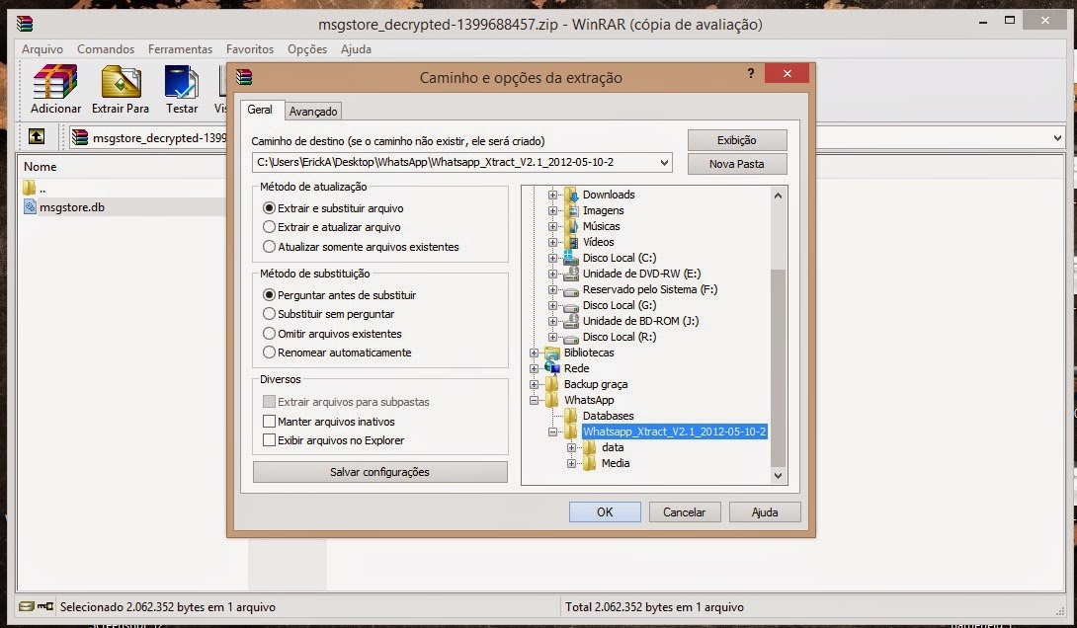Click the Downloads folder icon in tree
This screenshot has height=628, width=1077.
tap(571, 195)
